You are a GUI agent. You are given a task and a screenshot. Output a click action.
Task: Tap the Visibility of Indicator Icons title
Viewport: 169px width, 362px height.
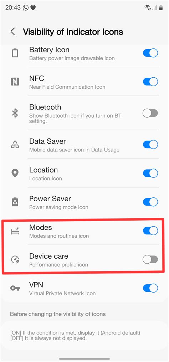(x=73, y=32)
